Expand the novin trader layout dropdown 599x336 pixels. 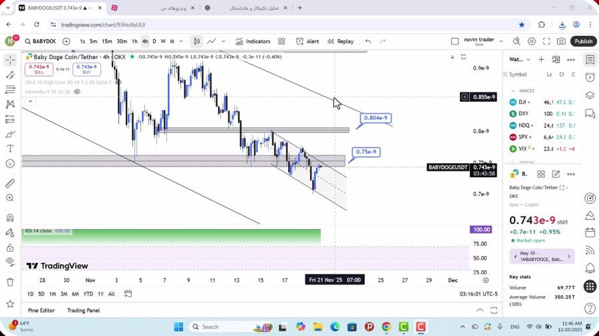(501, 41)
